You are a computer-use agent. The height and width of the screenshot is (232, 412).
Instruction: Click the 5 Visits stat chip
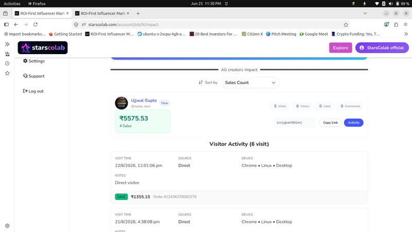280,106
